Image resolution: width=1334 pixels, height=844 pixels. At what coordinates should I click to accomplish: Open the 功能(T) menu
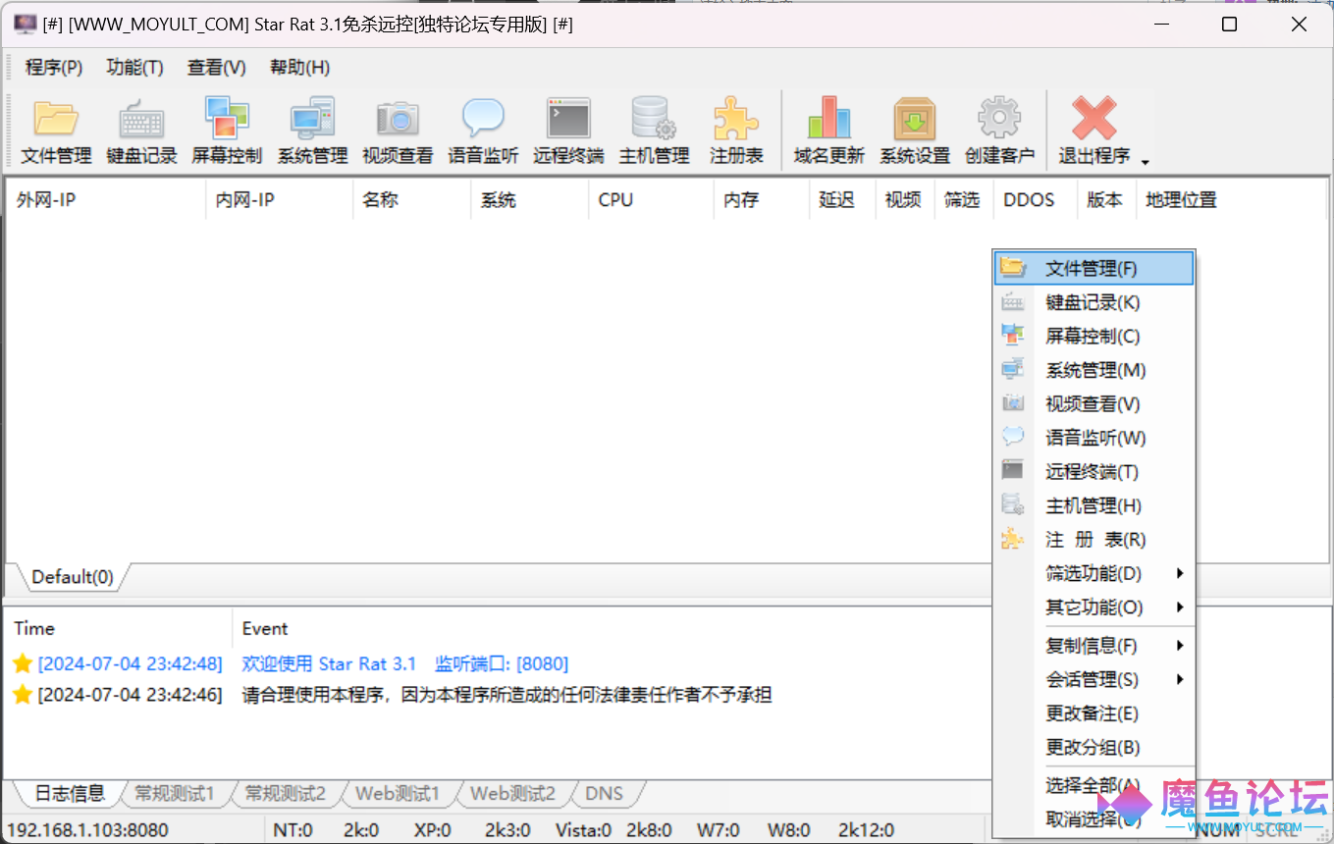point(134,68)
